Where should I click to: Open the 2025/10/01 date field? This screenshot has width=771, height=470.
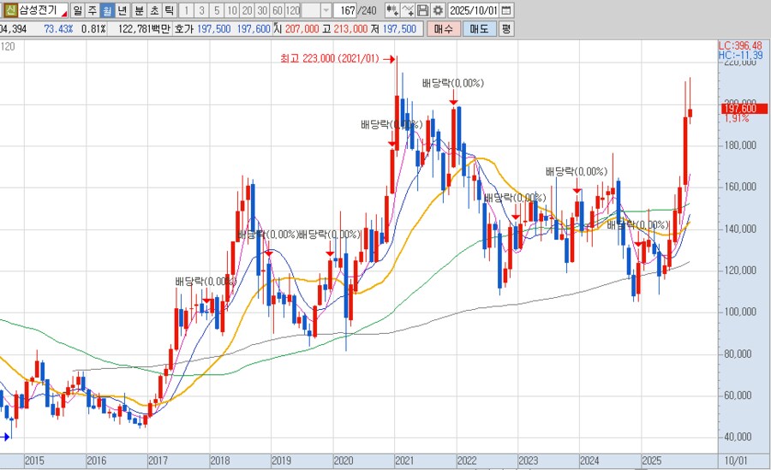coord(473,11)
